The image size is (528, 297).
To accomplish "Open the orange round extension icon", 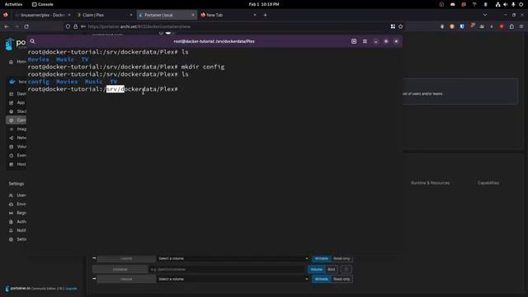I will [452, 26].
